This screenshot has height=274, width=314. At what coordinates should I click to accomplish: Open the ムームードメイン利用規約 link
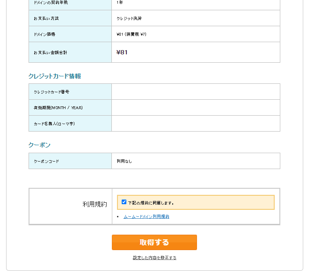click(x=146, y=217)
